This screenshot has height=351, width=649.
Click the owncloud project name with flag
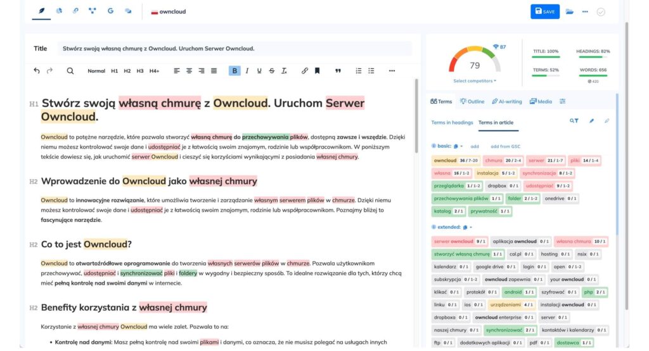click(x=169, y=11)
